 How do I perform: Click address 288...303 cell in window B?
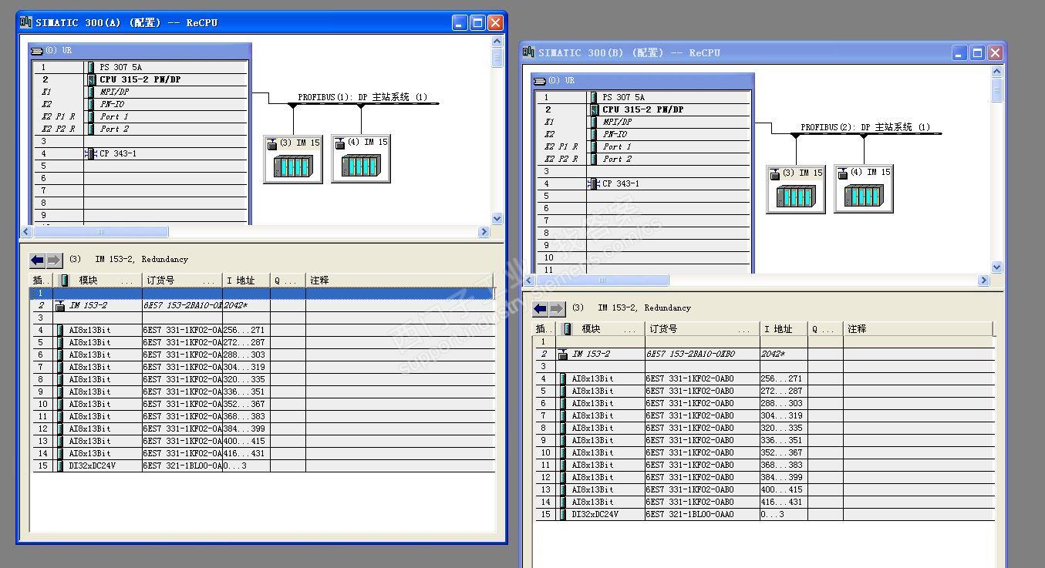(784, 403)
